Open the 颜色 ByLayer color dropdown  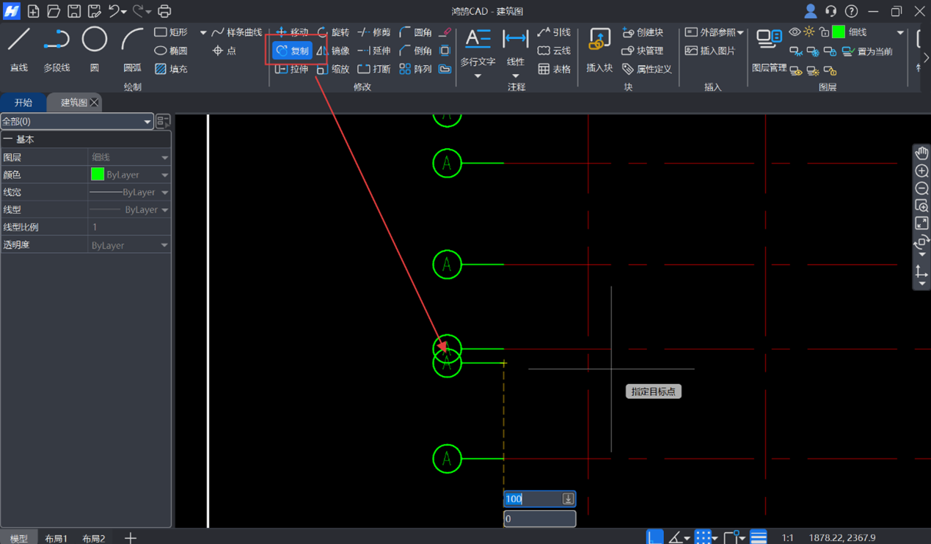pos(164,175)
